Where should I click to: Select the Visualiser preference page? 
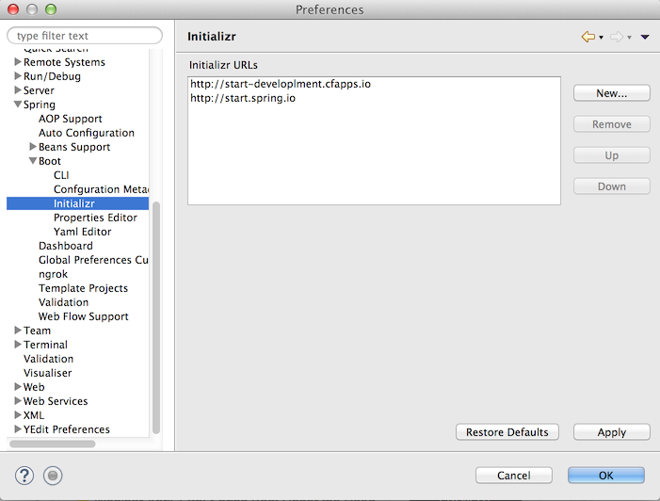pyautogui.click(x=48, y=373)
